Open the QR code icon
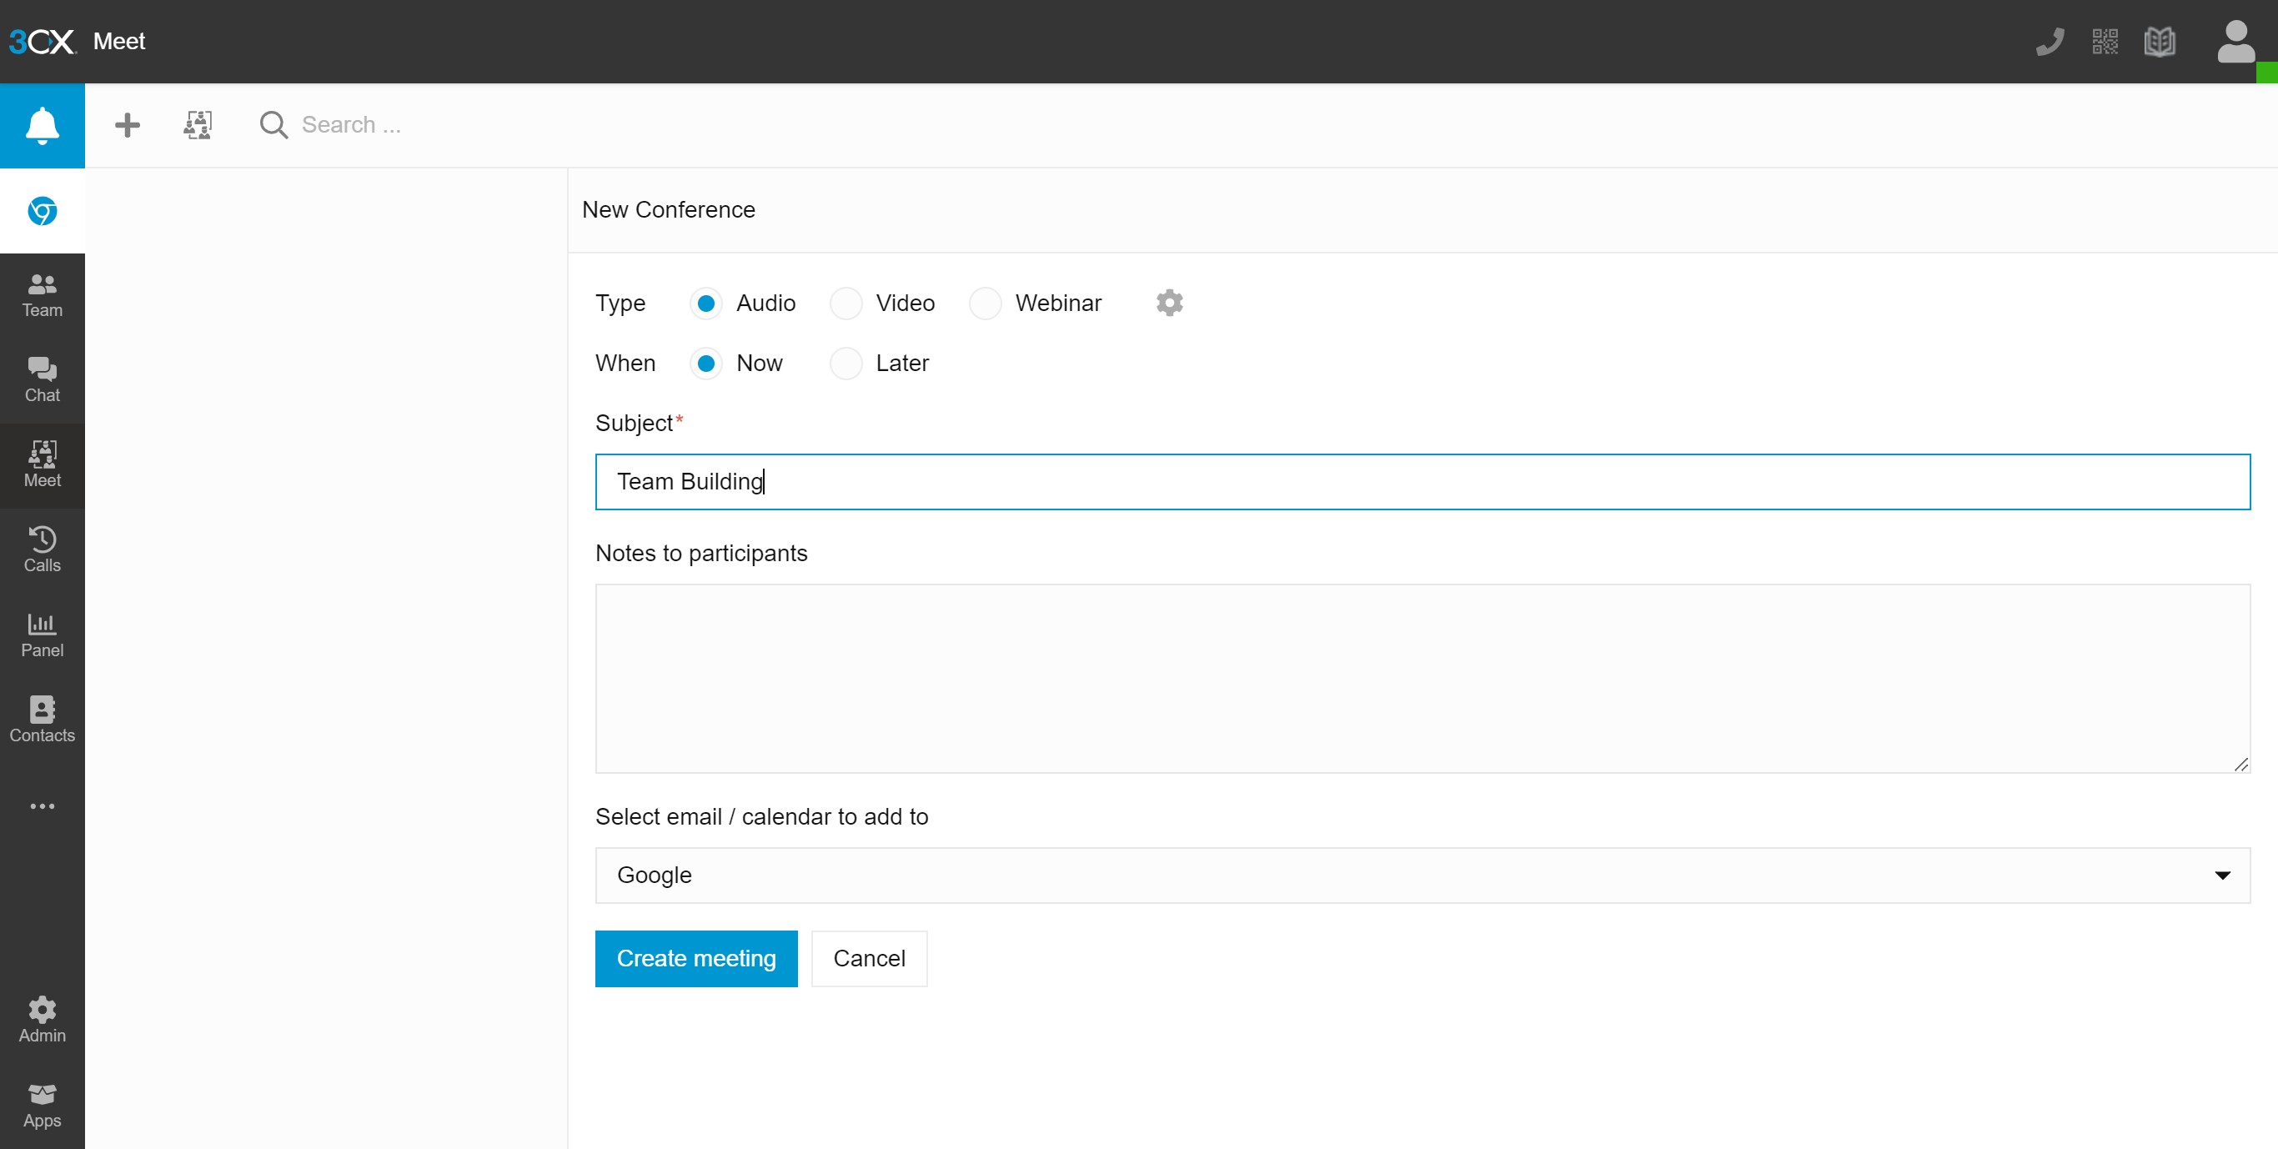 pyautogui.click(x=2105, y=42)
